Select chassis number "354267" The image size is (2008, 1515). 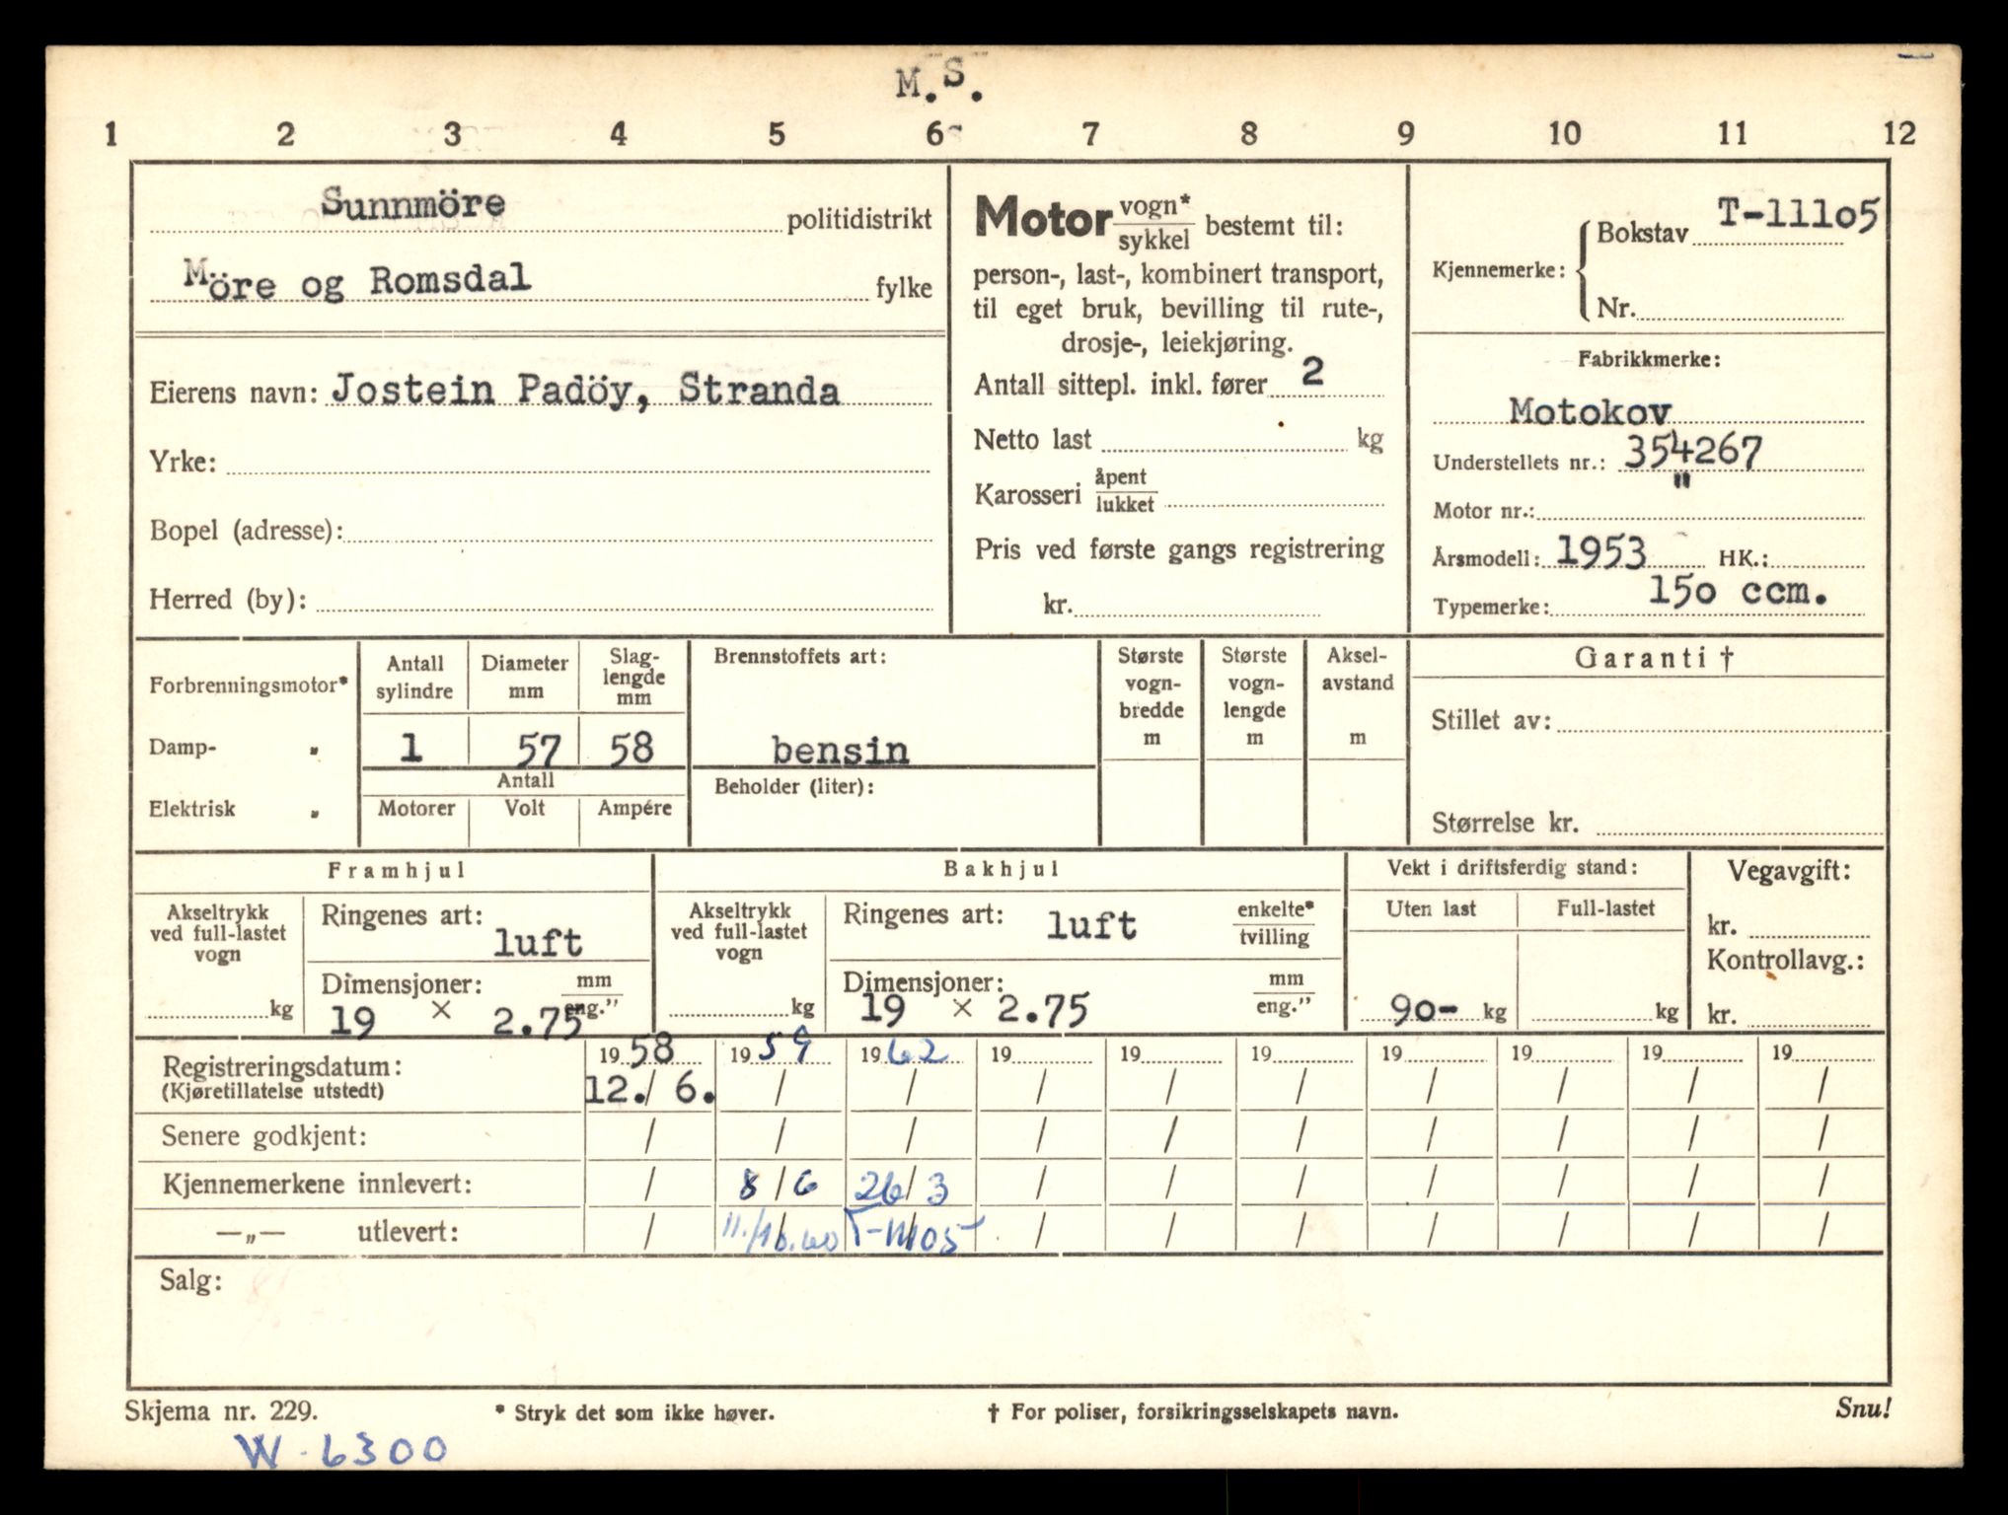1692,453
